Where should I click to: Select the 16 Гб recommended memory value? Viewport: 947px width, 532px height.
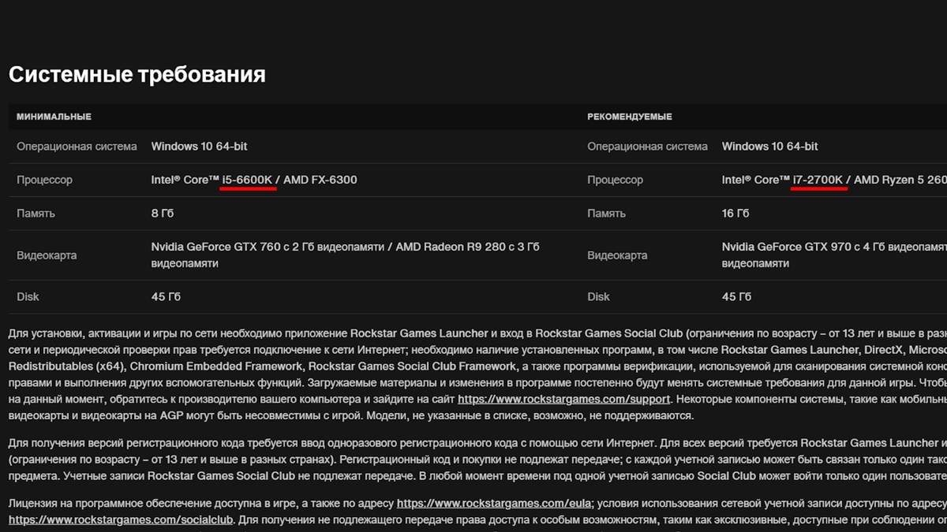(x=735, y=213)
